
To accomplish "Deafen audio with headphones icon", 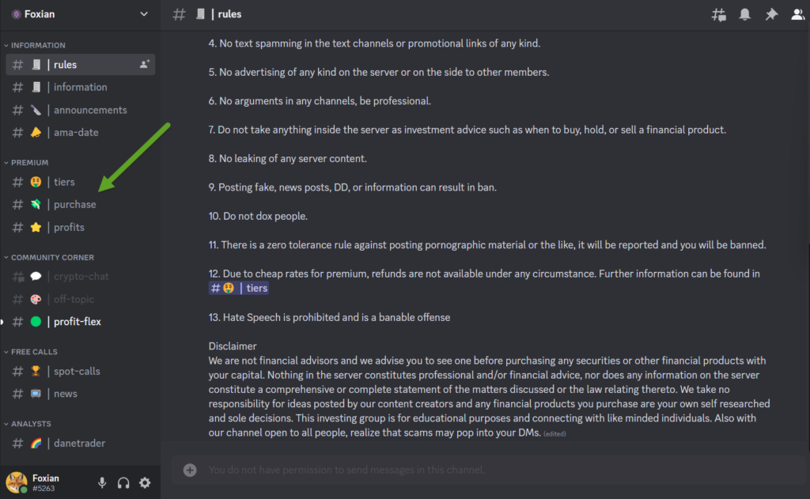I will tap(123, 482).
